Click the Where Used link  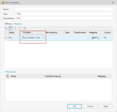pyautogui.click(x=11, y=72)
